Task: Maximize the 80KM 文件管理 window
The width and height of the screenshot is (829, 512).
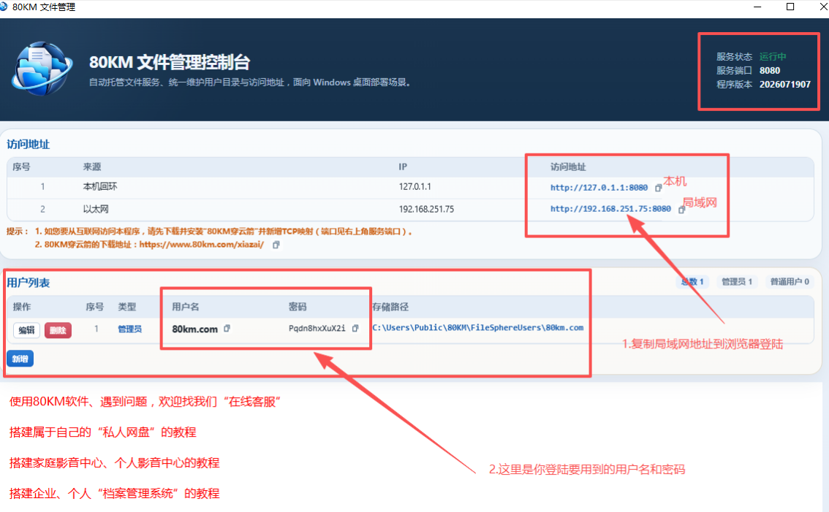Action: click(x=790, y=7)
